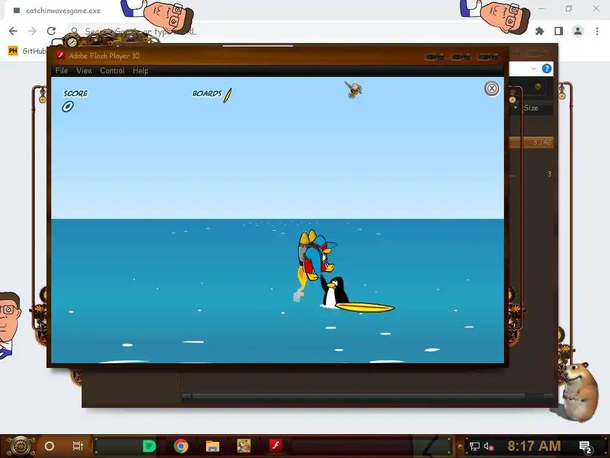This screenshot has height=458, width=610.
Task: Open Chrome extensions puzzle icon
Action: pos(540,31)
